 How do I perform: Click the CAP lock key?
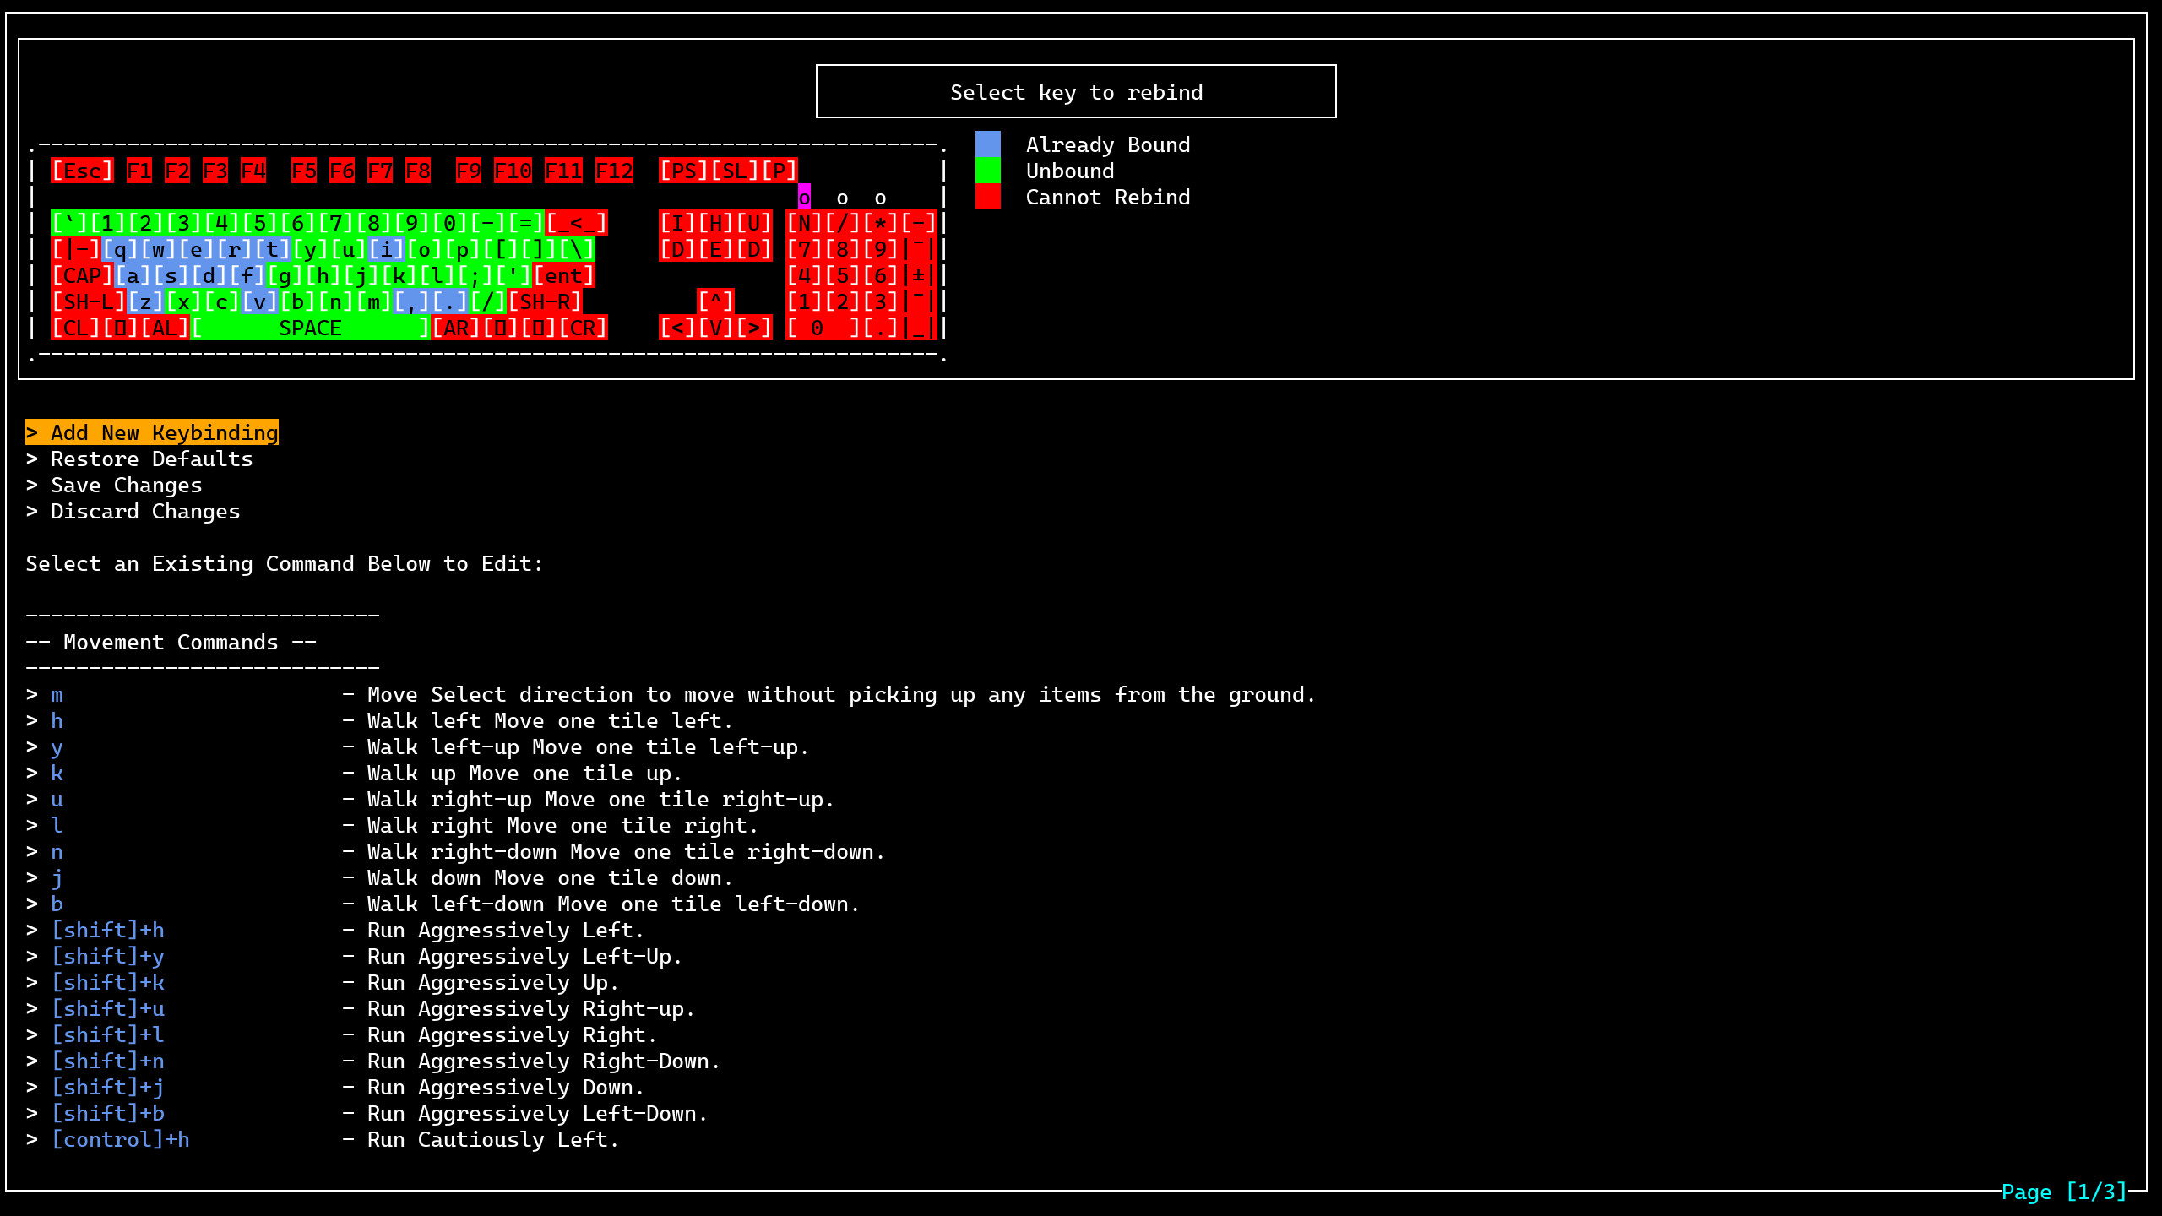pyautogui.click(x=82, y=274)
